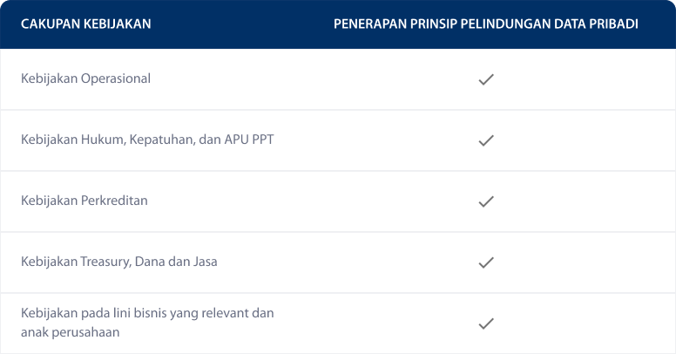The height and width of the screenshot is (354, 676).
Task: Click the word Treasury
Action: pos(105,262)
